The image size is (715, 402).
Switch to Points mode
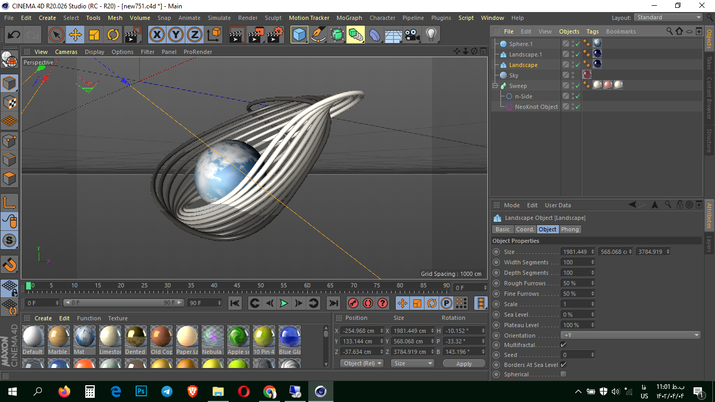click(10, 141)
